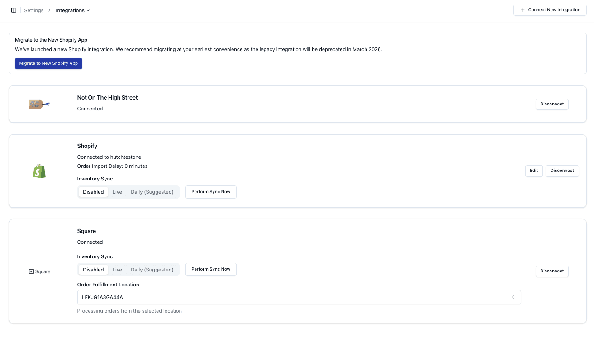This screenshot has width=594, height=337.
Task: Perform Shopify sync now
Action: tap(211, 192)
